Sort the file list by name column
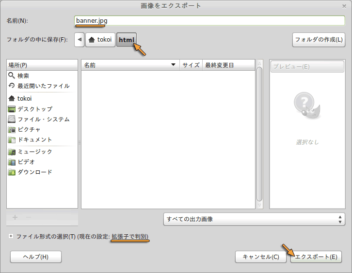Screen dimensions: 352x273 129,65
